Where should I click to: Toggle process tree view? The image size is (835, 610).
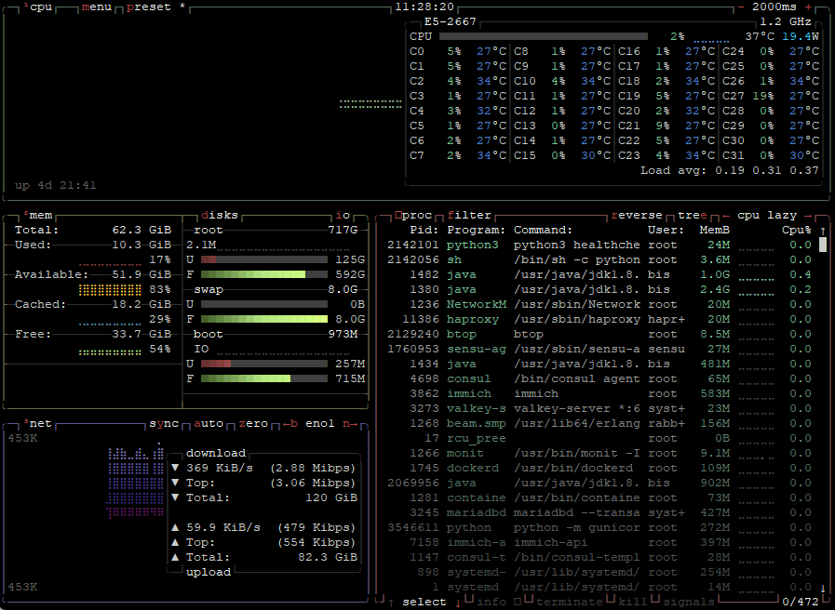coord(693,215)
